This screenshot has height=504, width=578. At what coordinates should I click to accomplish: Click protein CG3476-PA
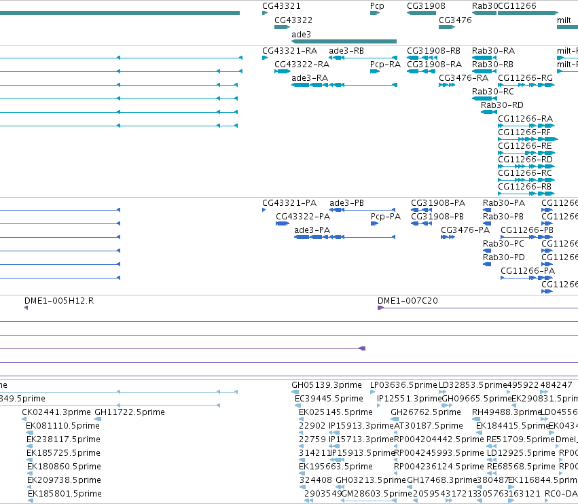pyautogui.click(x=448, y=237)
